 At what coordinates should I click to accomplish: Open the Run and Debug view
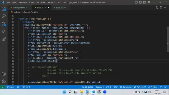4,31
